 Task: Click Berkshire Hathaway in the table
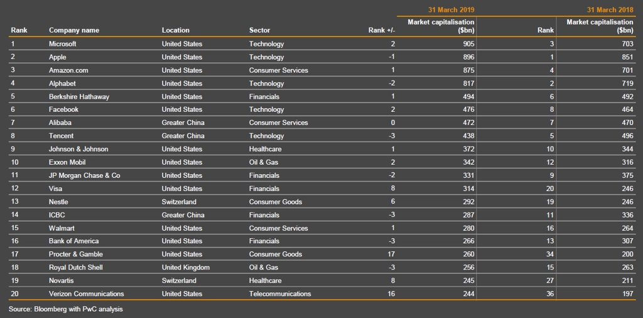pos(79,96)
